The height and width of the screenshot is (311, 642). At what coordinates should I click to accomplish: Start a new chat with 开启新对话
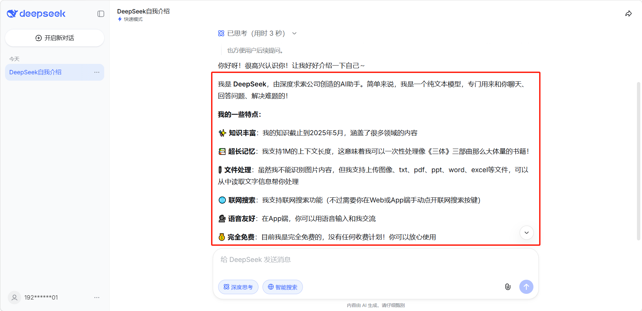pos(54,38)
